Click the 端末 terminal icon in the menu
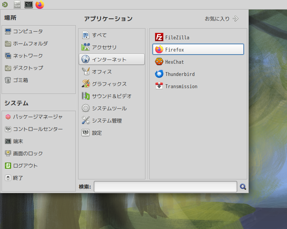 coord(8,141)
